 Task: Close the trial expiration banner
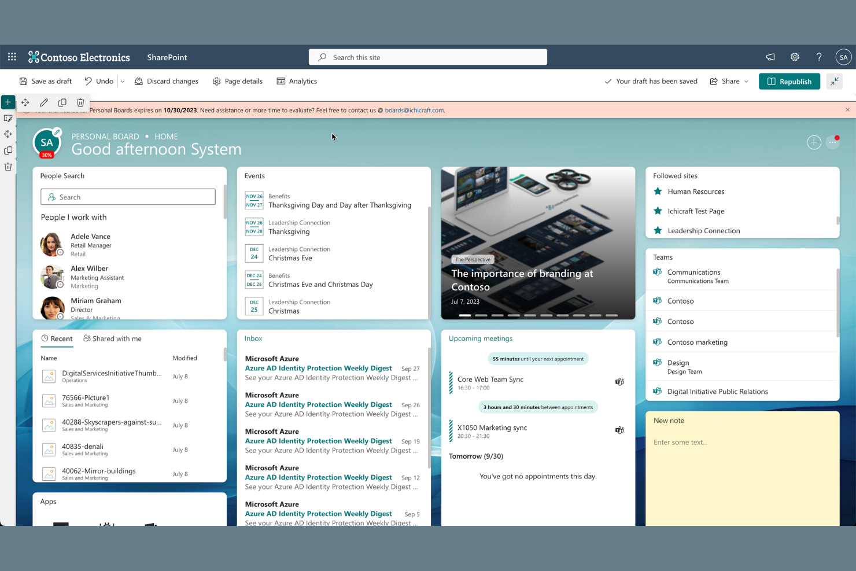[847, 110]
